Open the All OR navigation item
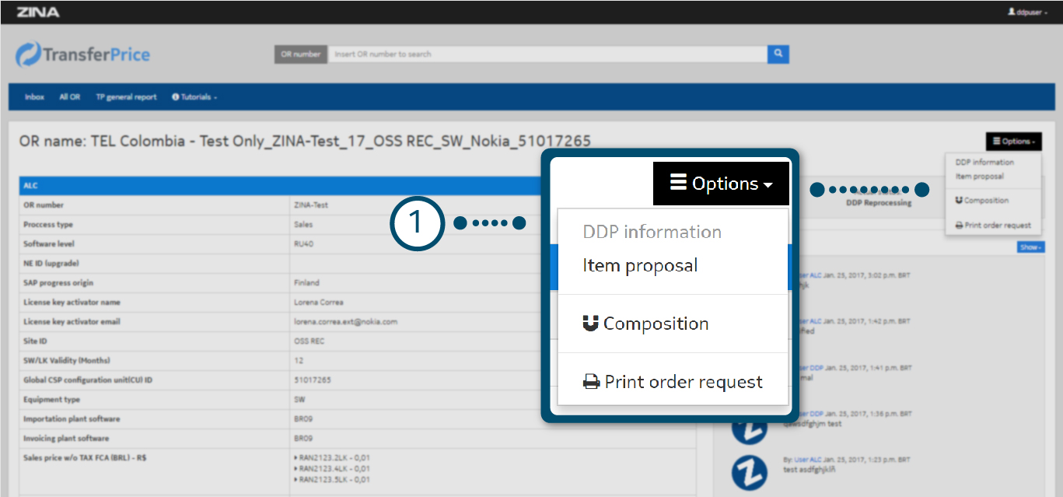 point(70,97)
